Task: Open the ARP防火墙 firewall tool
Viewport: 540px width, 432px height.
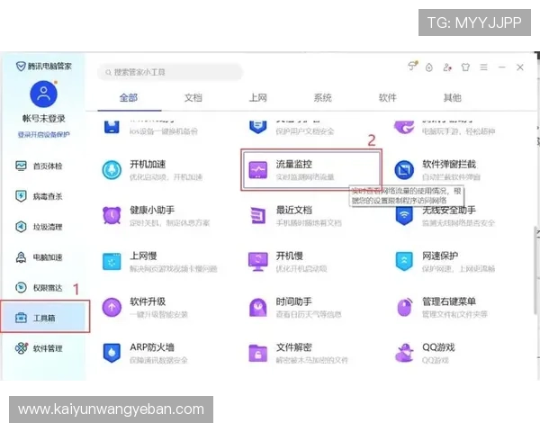Action: [145, 353]
